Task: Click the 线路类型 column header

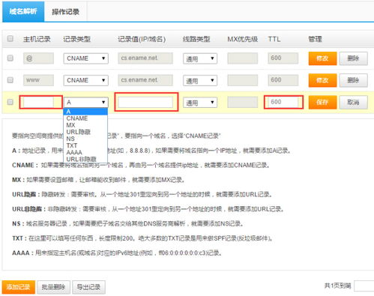Action: tap(196, 39)
